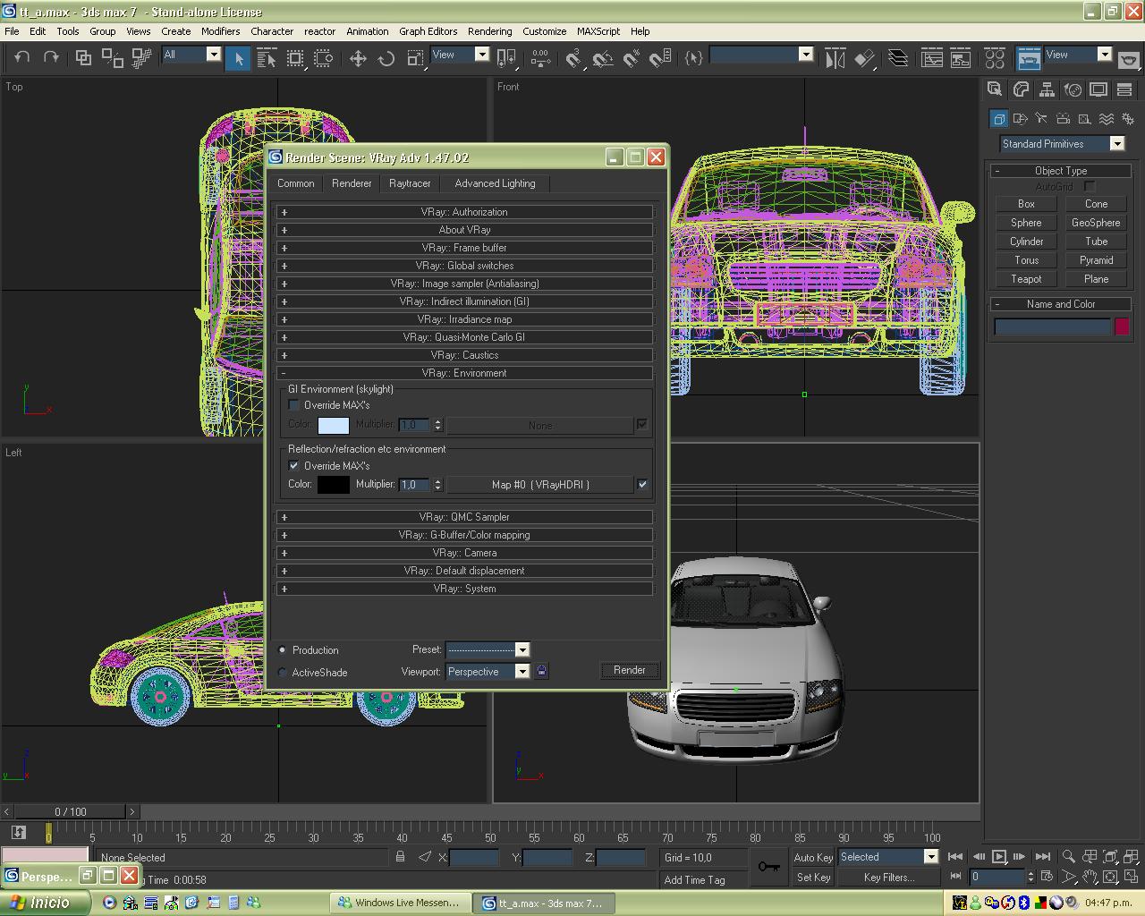This screenshot has height=916, width=1145.
Task: Open the Layer Manager icon
Action: 898,59
